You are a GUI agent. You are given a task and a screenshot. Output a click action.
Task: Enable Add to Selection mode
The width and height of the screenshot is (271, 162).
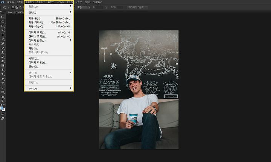coord(17,7)
